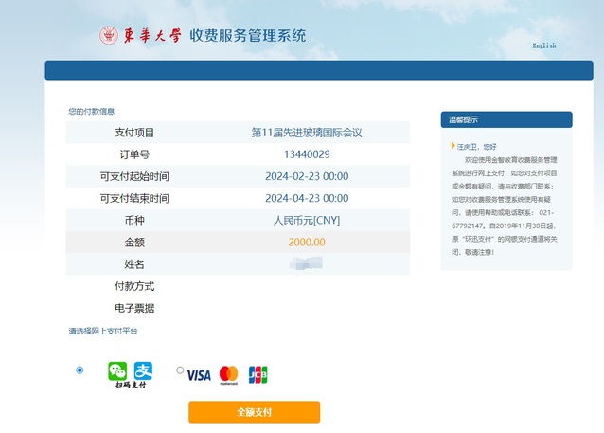Click the 收费服务管理系统 title text
Screen dimensions: 604x433
248,36
